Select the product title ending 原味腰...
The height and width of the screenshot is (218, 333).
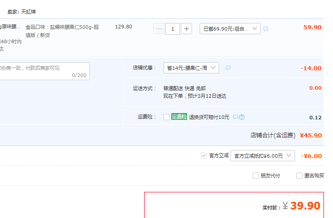[x=10, y=27]
